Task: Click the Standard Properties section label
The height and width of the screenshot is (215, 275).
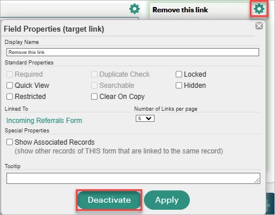Action: [x=29, y=63]
